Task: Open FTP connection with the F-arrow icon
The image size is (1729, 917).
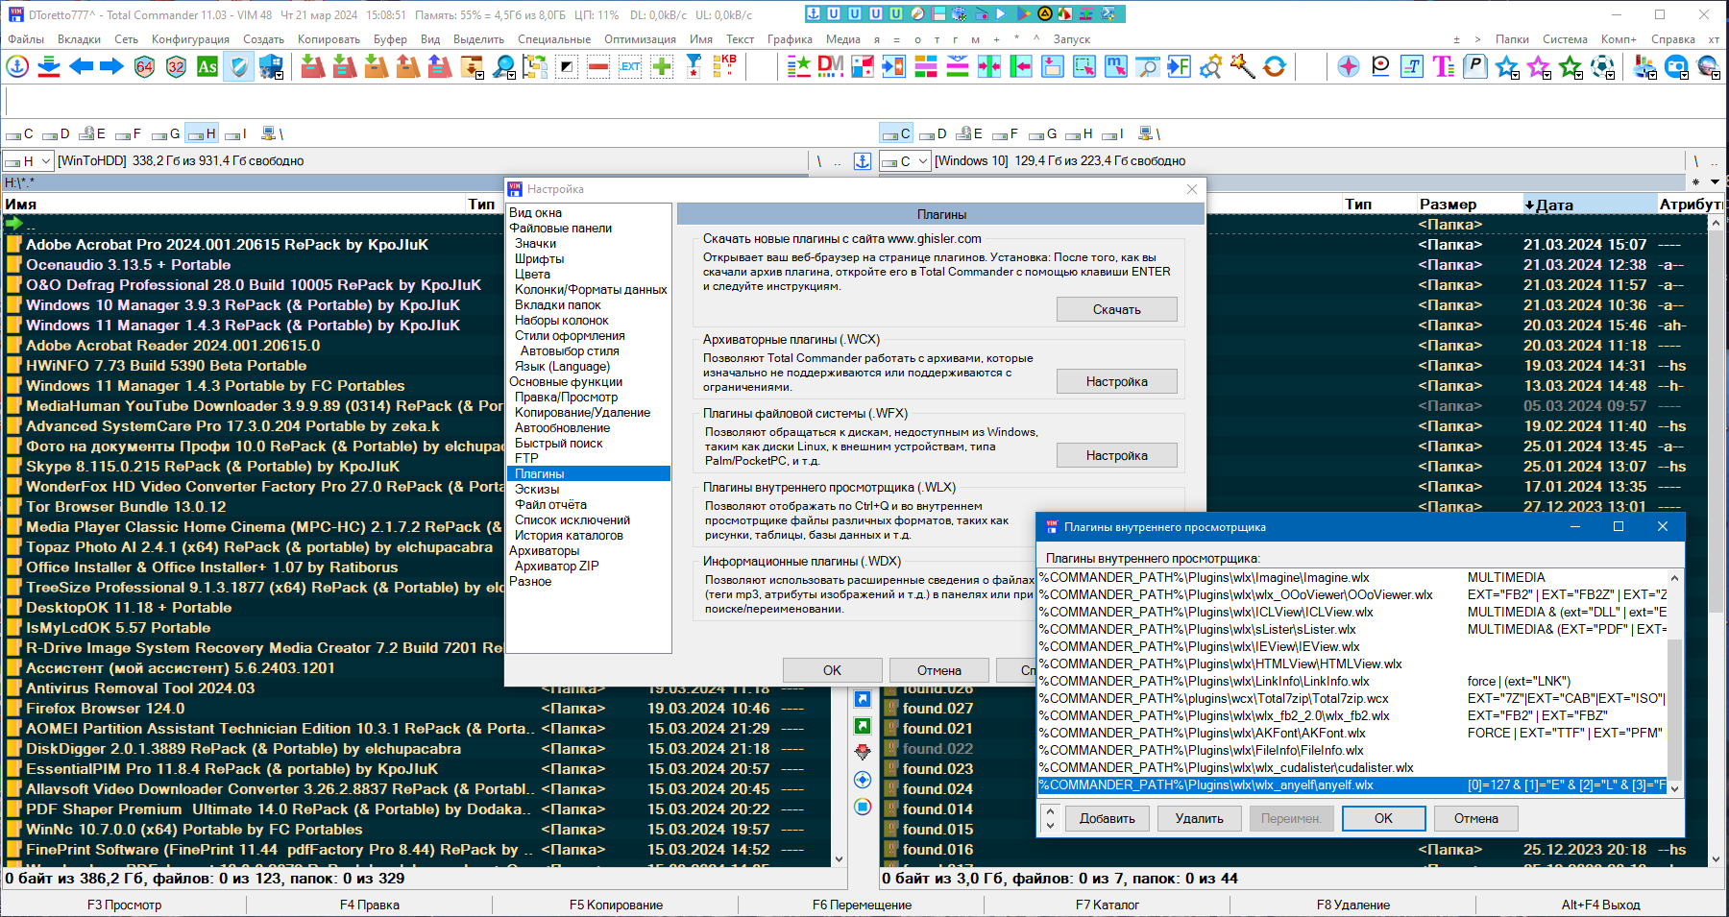Action: (1179, 67)
